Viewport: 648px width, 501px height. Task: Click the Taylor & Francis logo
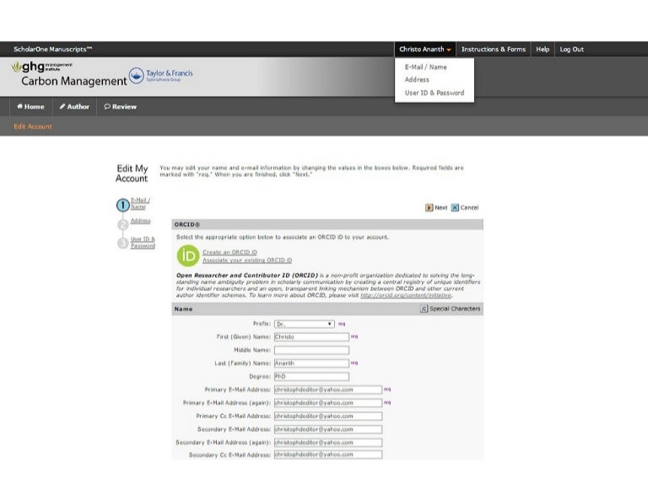tap(162, 75)
